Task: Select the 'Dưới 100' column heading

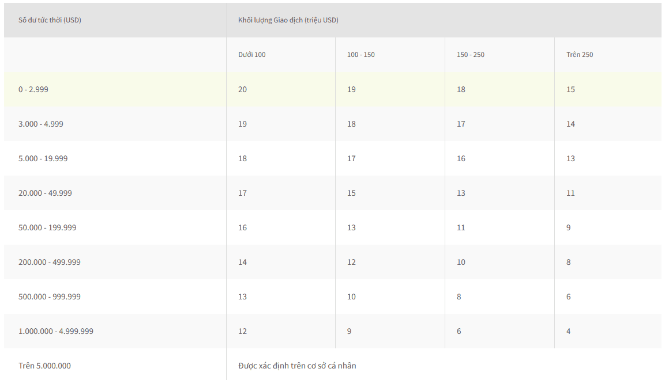Action: (252, 55)
